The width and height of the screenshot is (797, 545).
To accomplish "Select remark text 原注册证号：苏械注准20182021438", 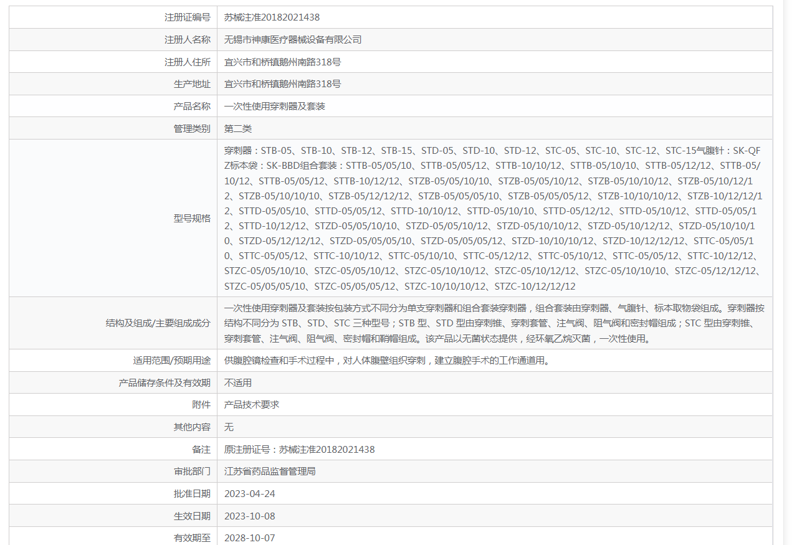I will pyautogui.click(x=300, y=449).
